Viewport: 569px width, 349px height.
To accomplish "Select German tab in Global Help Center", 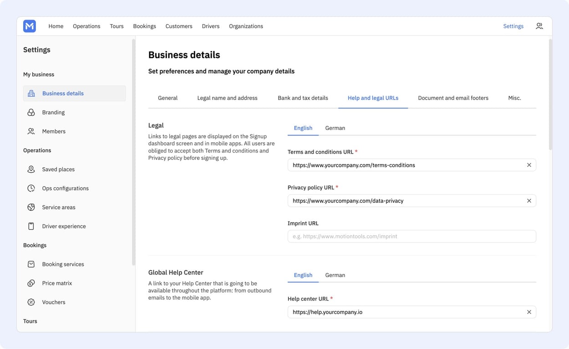I will [335, 275].
